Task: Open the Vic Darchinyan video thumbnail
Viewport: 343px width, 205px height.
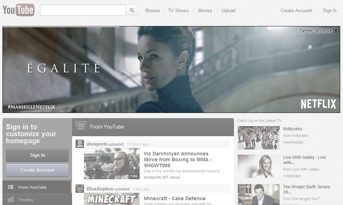Action: [x=111, y=164]
